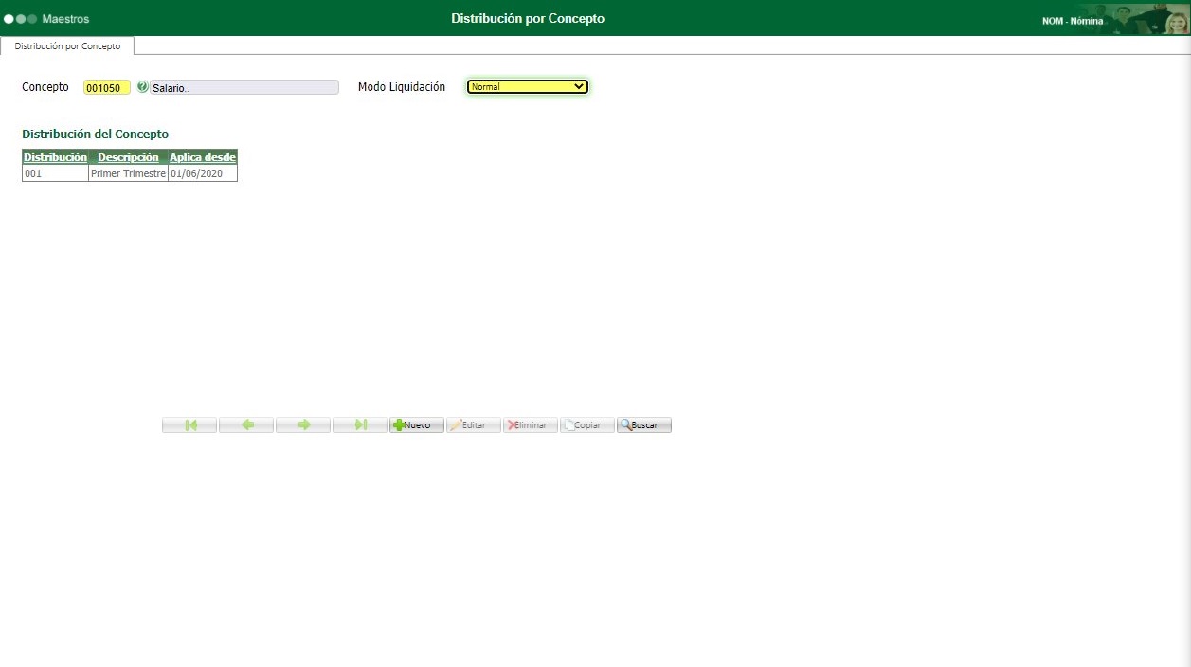Click NOM - Nómina in the header
This screenshot has width=1191, height=667.
1072,19
